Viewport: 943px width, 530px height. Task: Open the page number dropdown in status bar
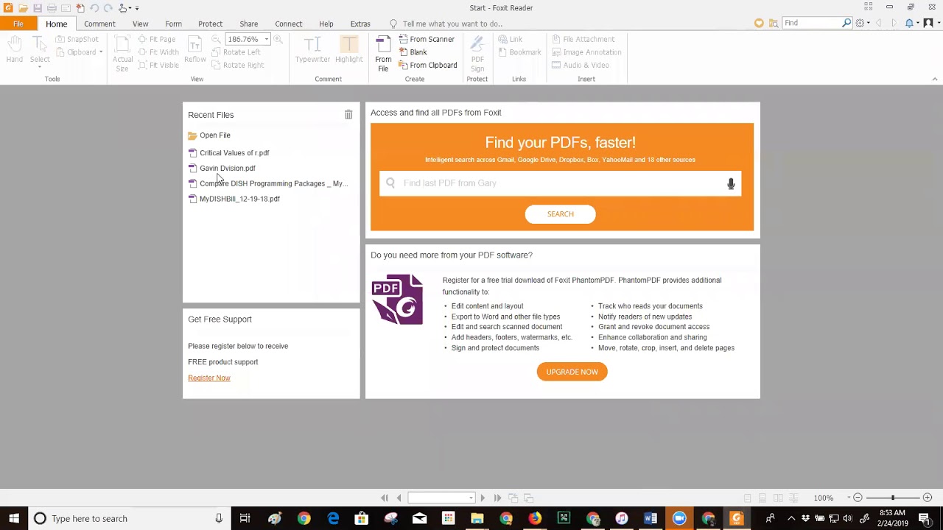tap(471, 498)
